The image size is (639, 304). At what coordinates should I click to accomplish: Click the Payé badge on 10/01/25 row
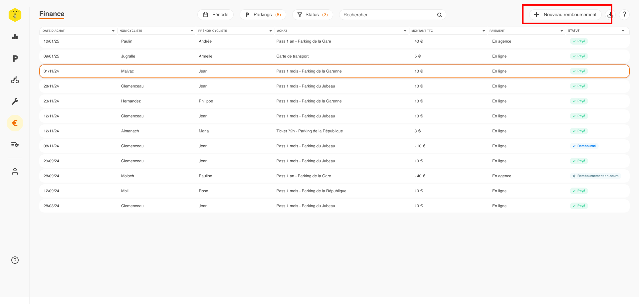pos(579,41)
